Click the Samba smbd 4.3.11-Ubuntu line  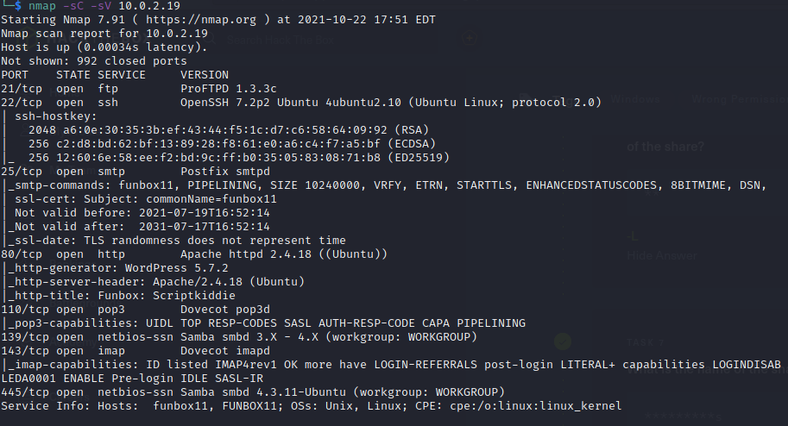pos(253,392)
